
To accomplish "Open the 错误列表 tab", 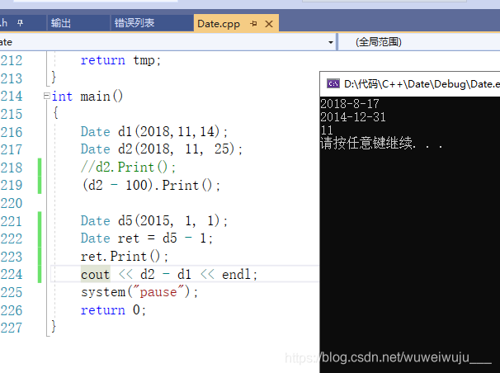I will 134,23.
